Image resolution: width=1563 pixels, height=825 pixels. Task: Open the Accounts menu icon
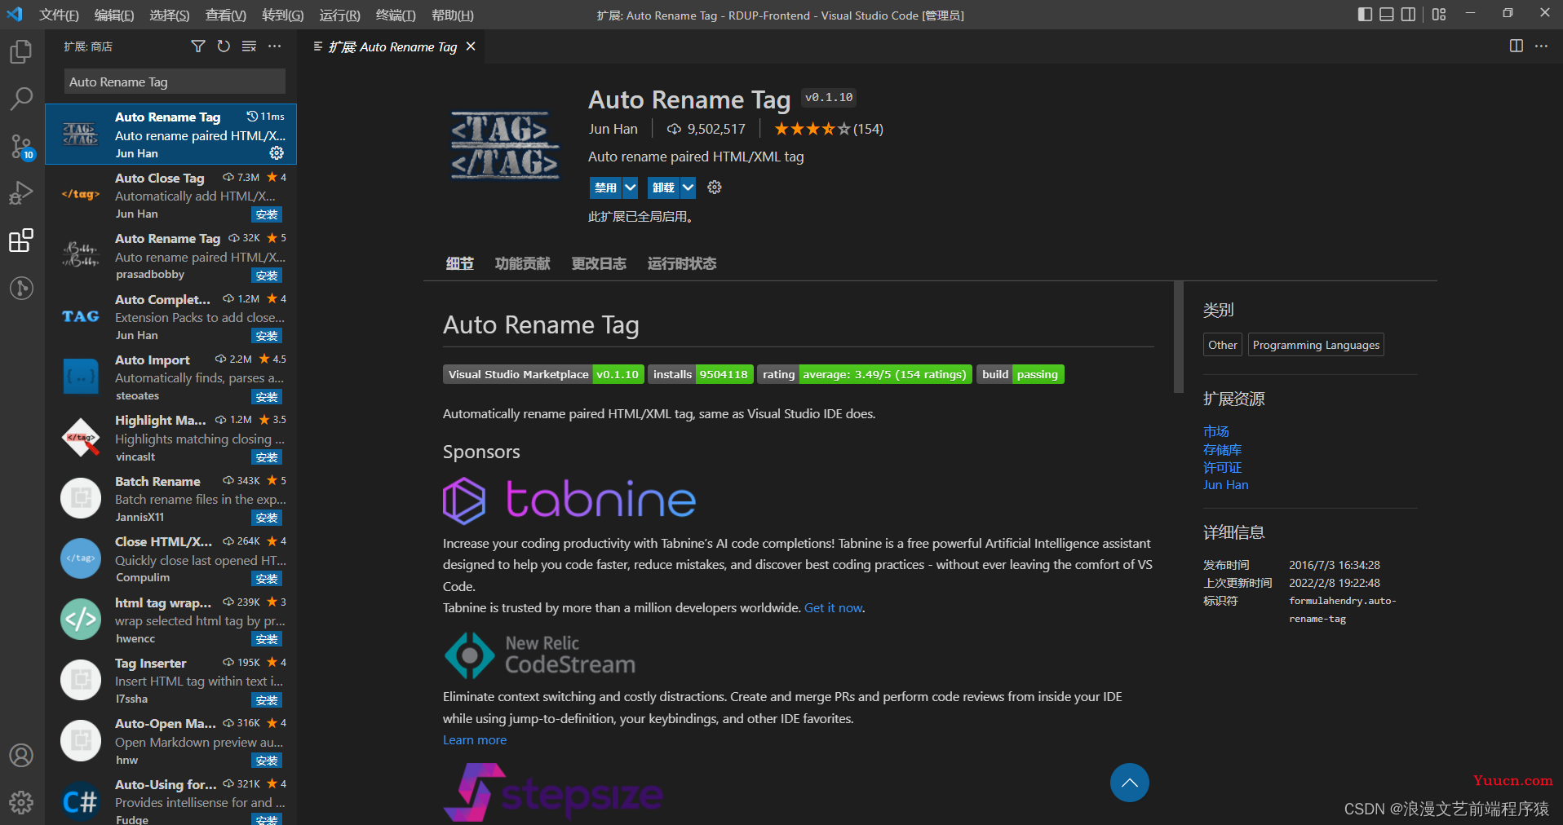[21, 756]
